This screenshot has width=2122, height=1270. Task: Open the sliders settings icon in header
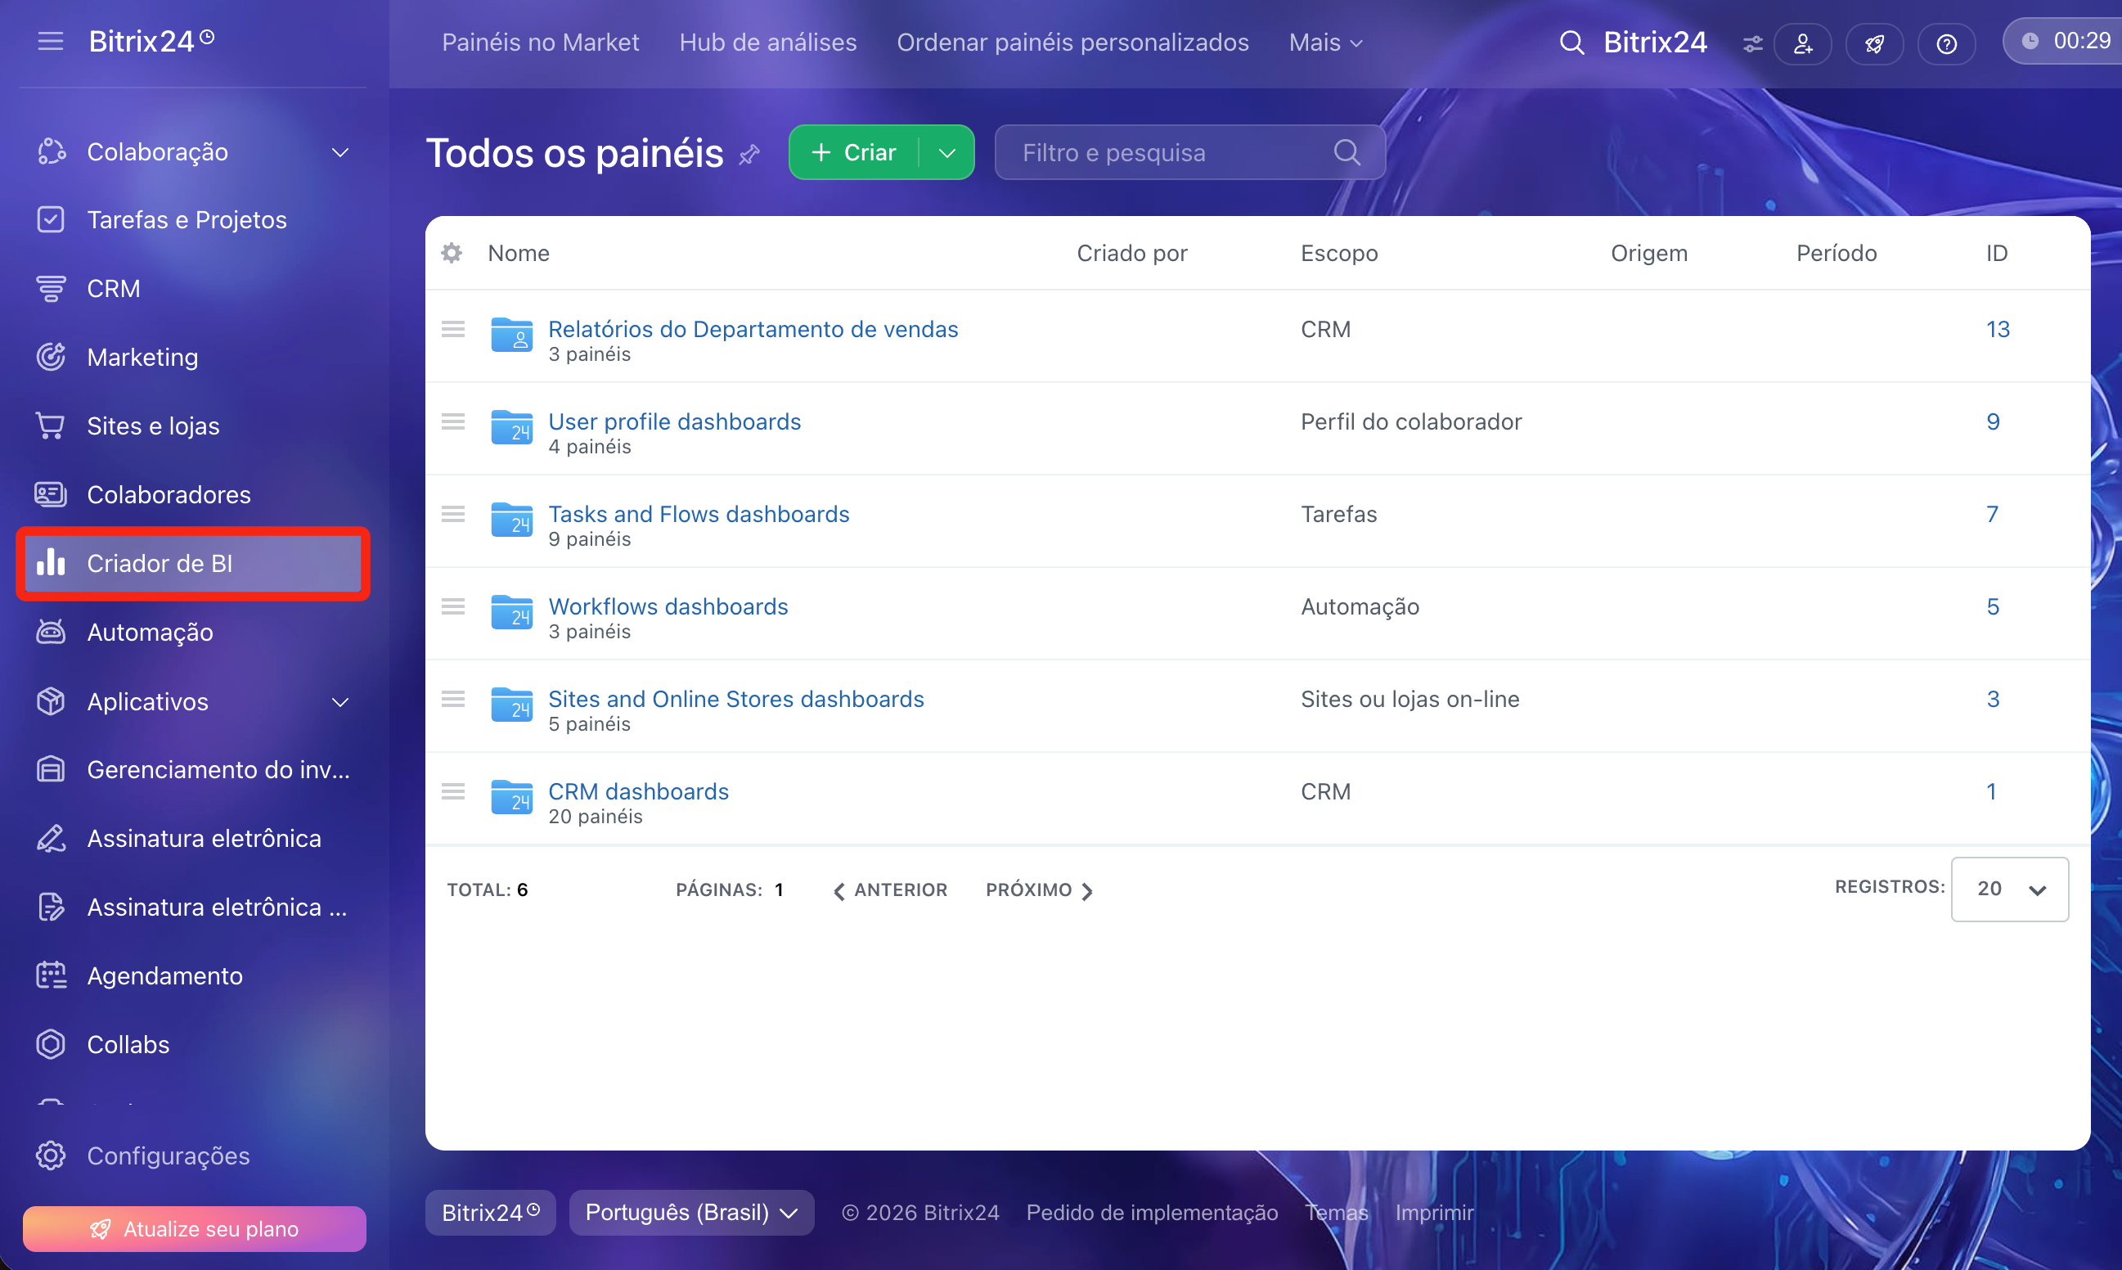[x=1752, y=43]
